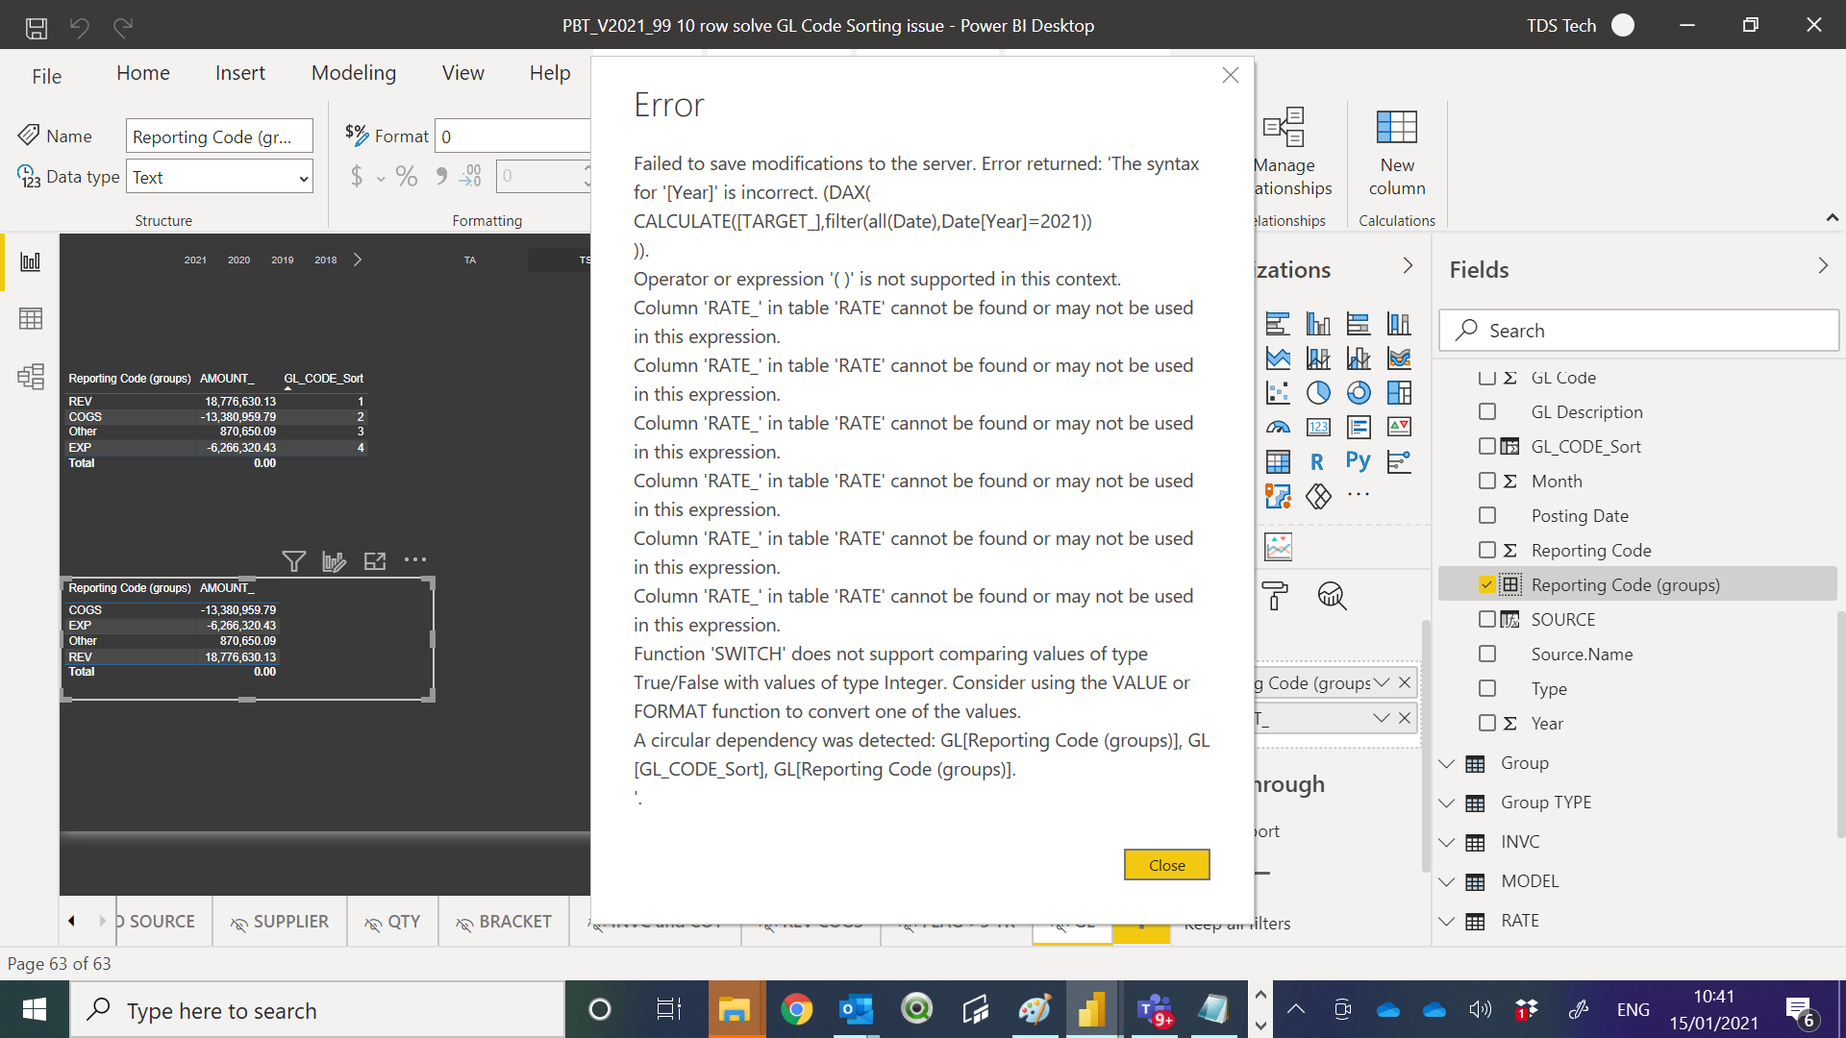Select the Card visualization icon
The height and width of the screenshot is (1038, 1846).
pos(1318,427)
